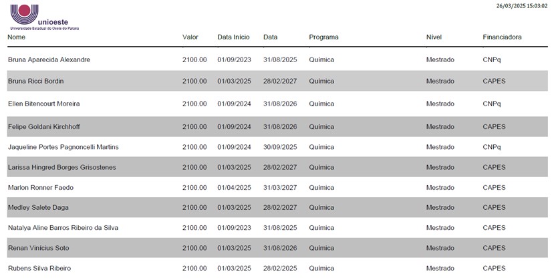
Task: Click the Valor column header
Action: point(190,37)
